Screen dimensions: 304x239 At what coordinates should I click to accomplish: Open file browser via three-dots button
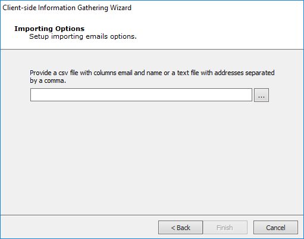point(261,95)
